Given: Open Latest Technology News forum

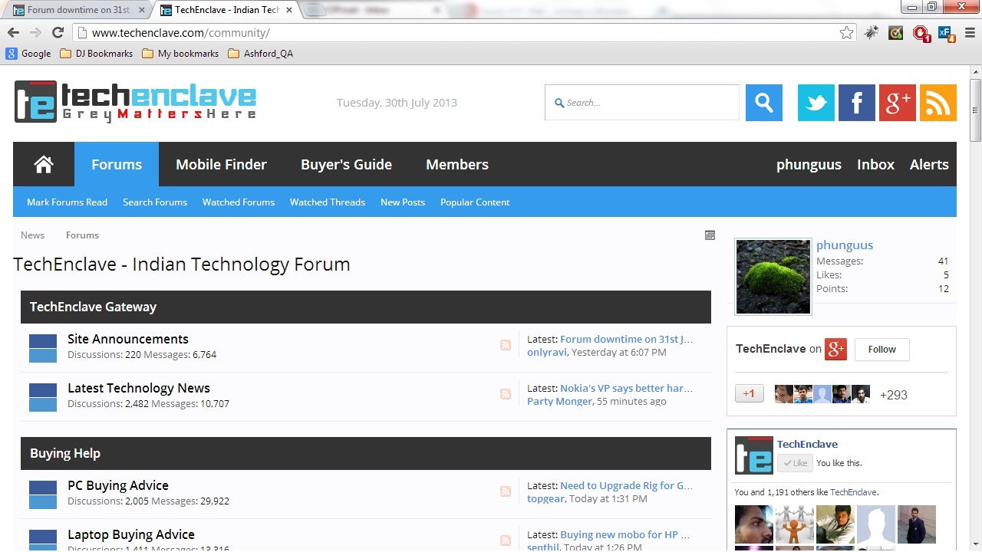Looking at the screenshot, I should click(x=138, y=388).
